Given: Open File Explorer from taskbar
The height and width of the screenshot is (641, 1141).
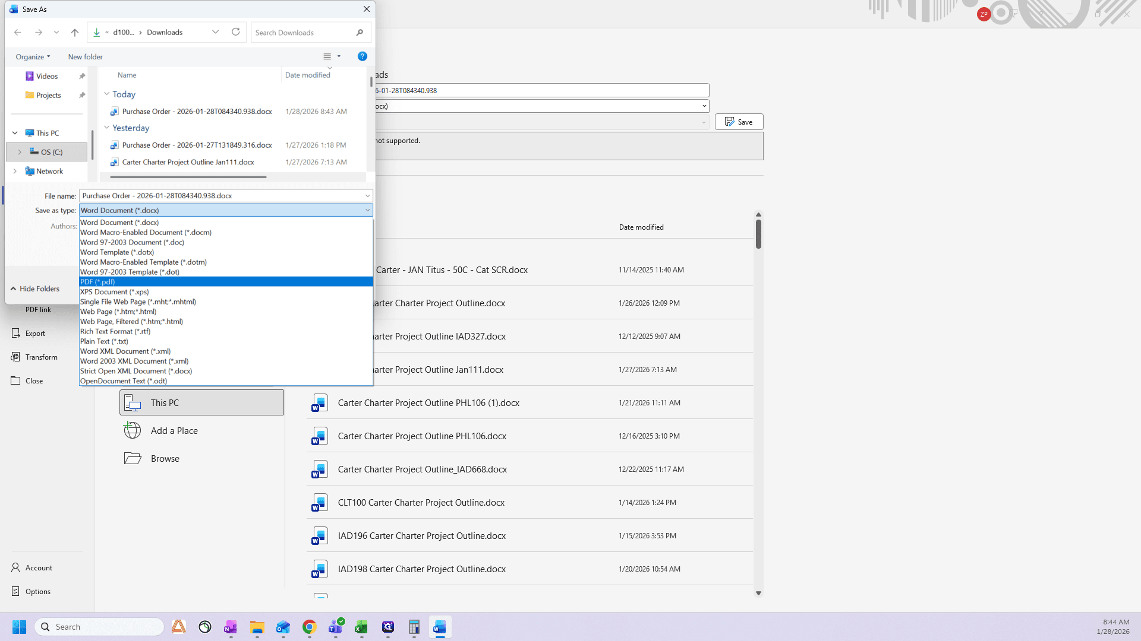Looking at the screenshot, I should coord(257,627).
